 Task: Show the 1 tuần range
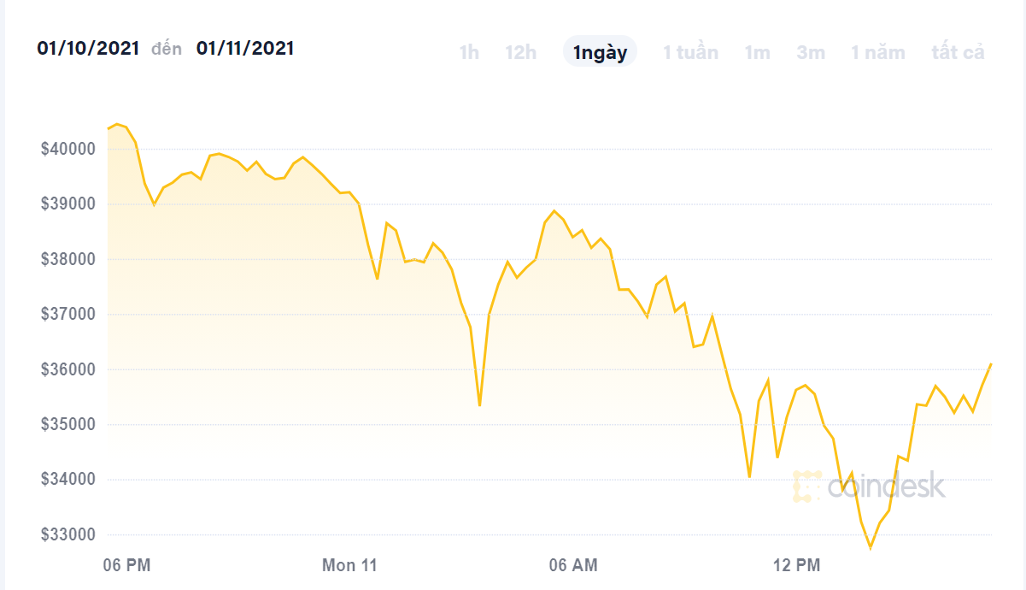[x=690, y=52]
